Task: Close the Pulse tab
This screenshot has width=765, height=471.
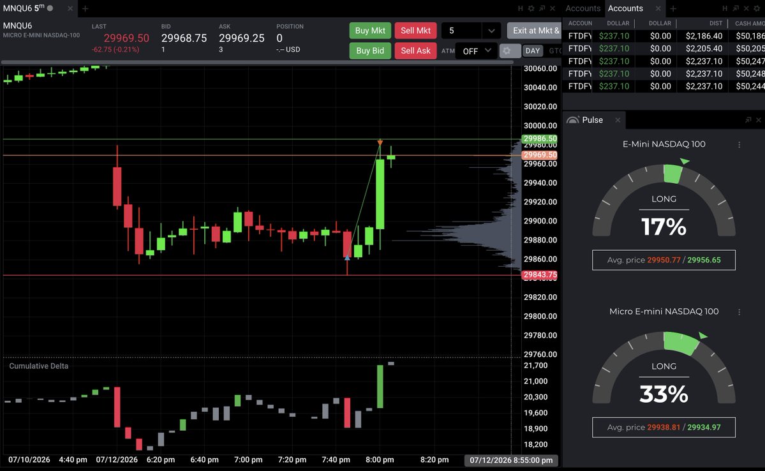Action: [618, 120]
